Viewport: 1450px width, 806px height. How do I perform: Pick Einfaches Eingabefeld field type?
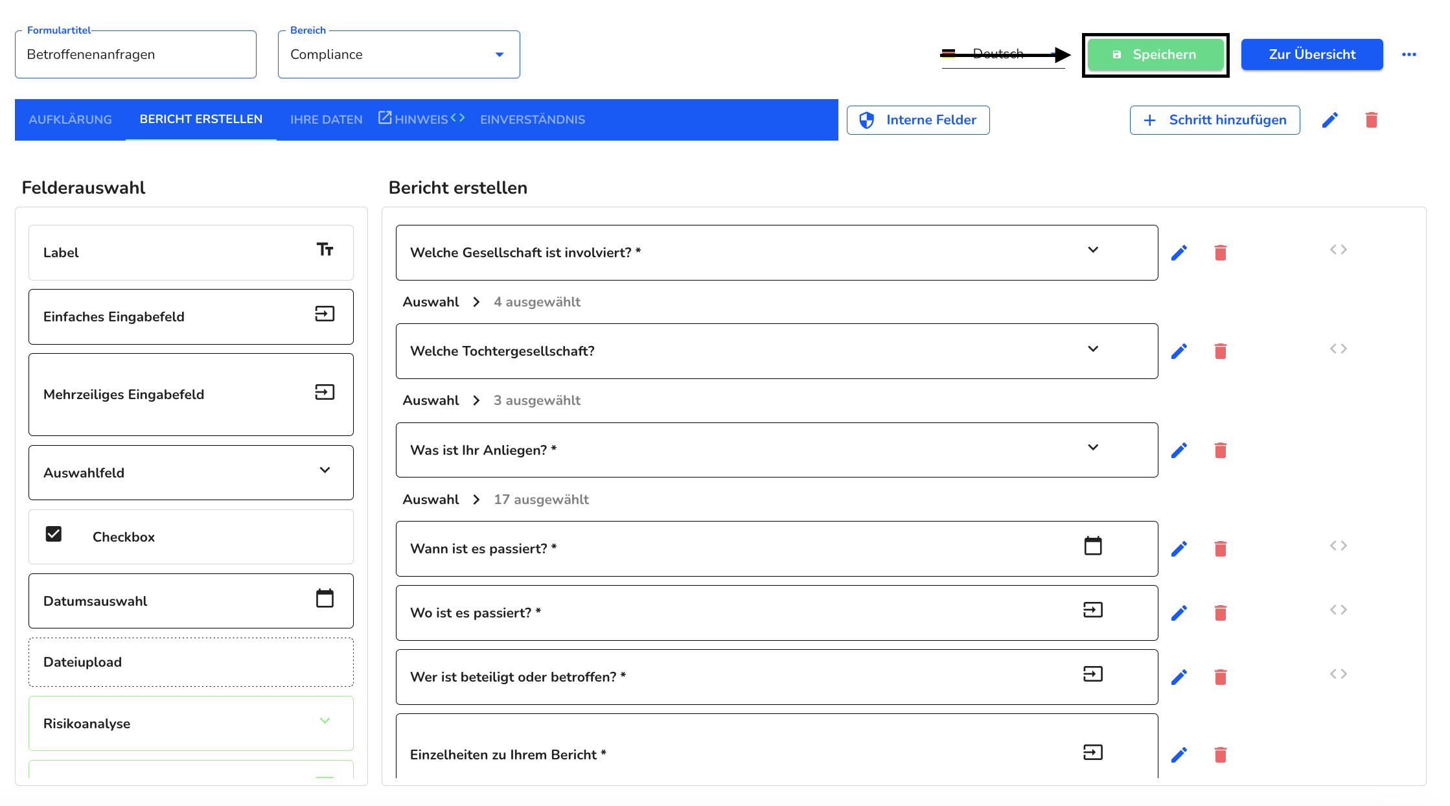(x=191, y=317)
